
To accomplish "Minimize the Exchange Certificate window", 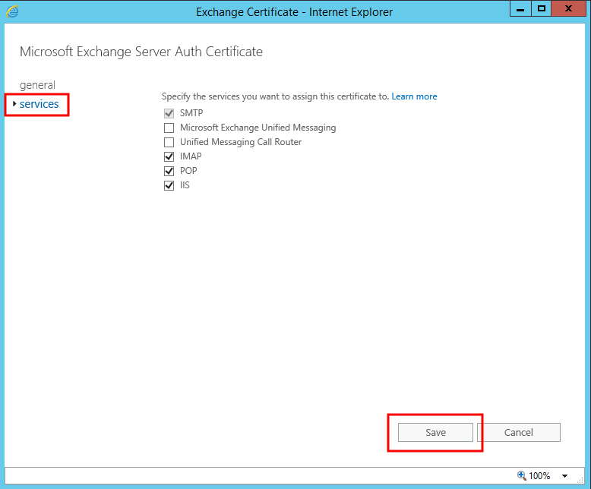I will point(521,9).
